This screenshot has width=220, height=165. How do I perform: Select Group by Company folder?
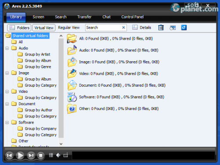[x=40, y=128]
